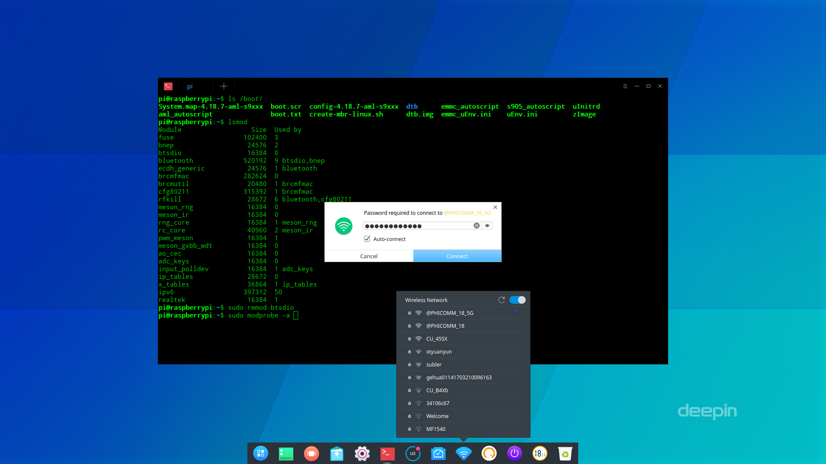Viewport: 826px width, 464px height.
Task: Select @PHICOMM_18 network
Action: (463, 326)
